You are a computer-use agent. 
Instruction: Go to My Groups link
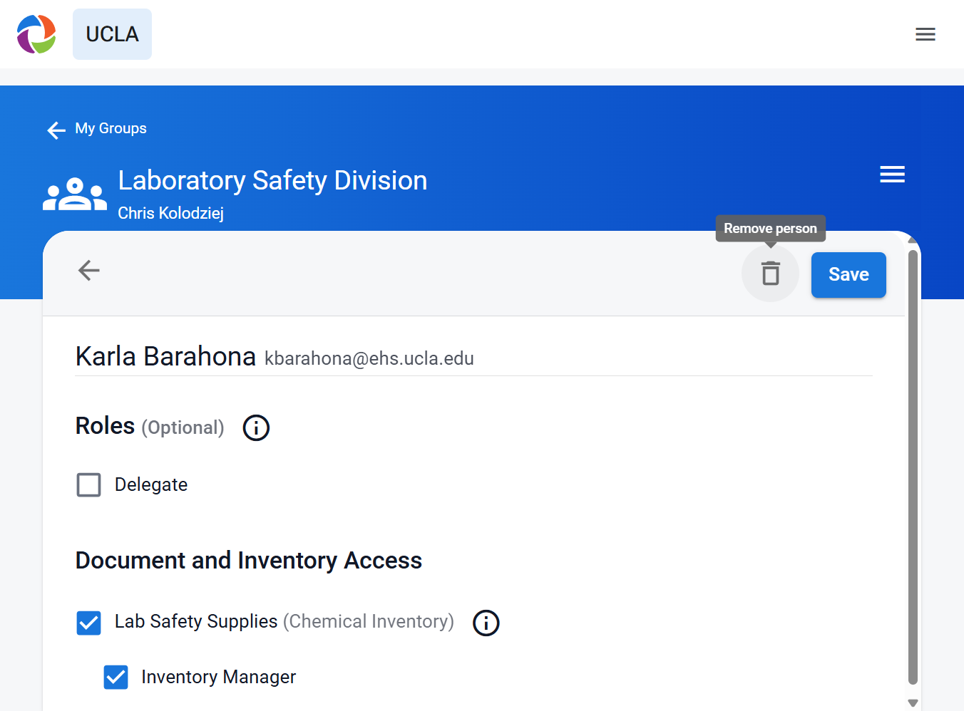point(111,128)
